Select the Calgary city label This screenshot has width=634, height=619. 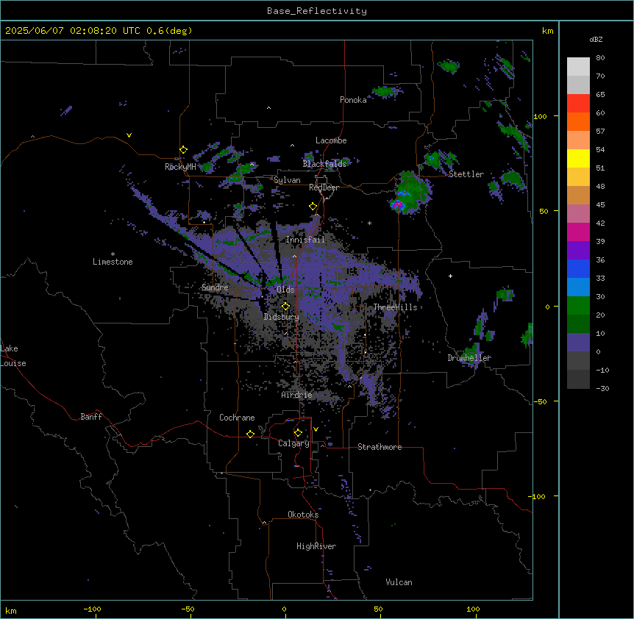pyautogui.click(x=293, y=443)
